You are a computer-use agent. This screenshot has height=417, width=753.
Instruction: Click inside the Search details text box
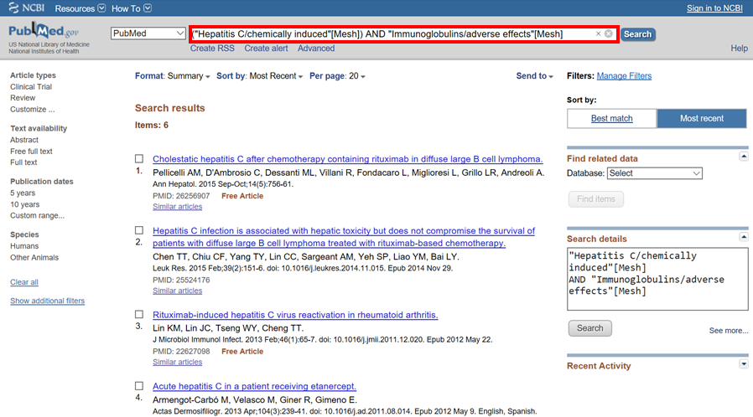click(x=657, y=279)
